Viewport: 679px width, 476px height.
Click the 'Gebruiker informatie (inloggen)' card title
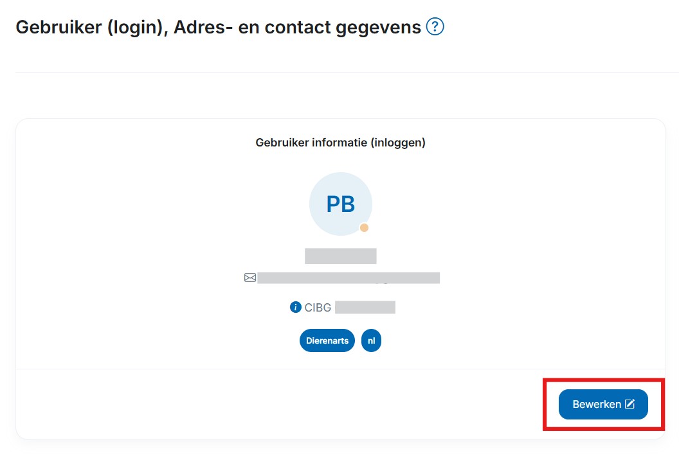341,143
